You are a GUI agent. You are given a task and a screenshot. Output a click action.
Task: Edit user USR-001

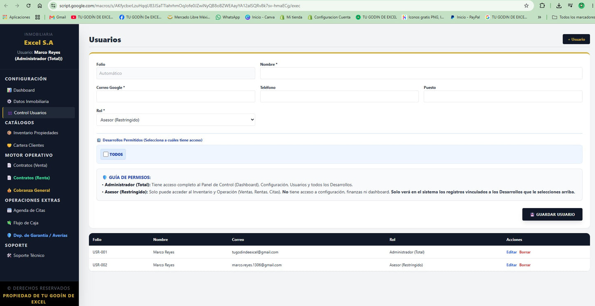(x=511, y=252)
